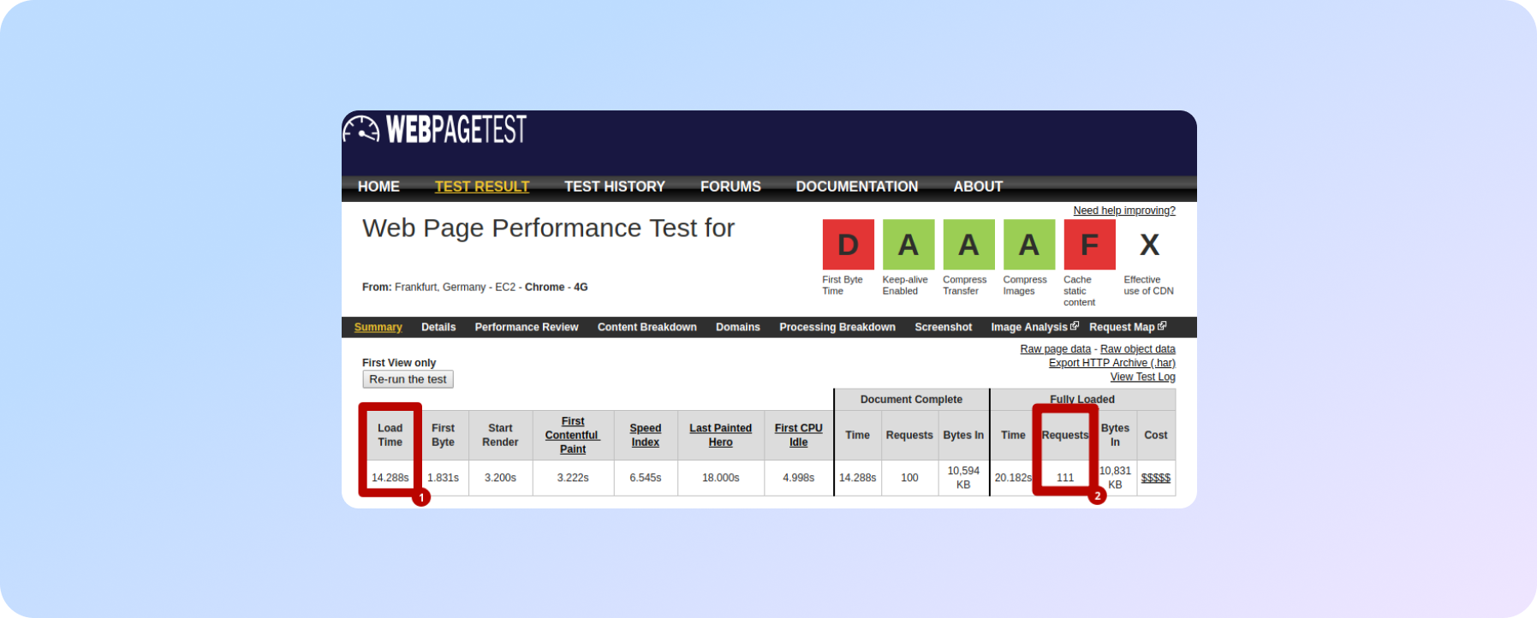Open the Performance Review tab
Image resolution: width=1537 pixels, height=618 pixels.
pos(527,327)
